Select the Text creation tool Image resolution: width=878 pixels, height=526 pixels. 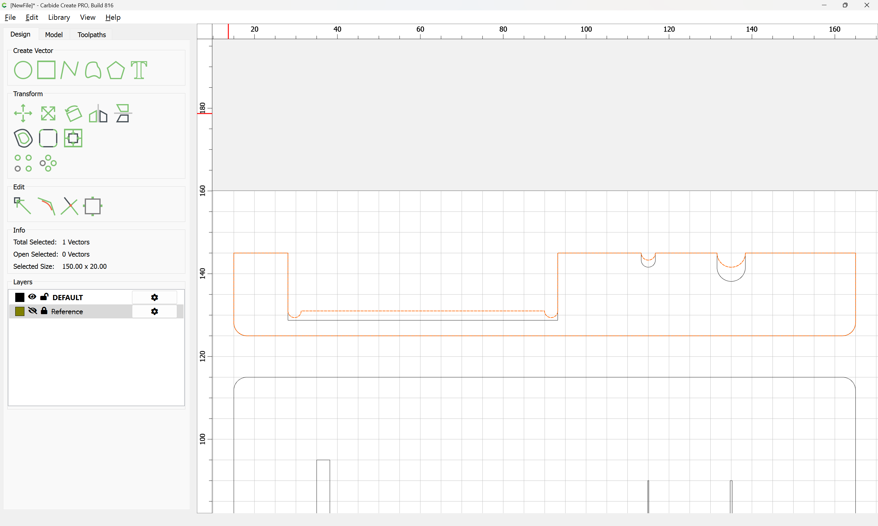point(139,70)
